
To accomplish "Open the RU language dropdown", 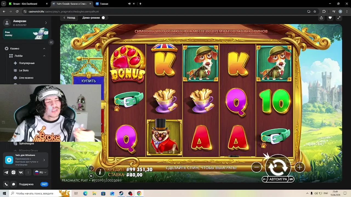I will (x=40, y=172).
